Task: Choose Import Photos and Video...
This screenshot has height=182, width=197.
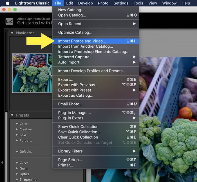Action: [96, 41]
